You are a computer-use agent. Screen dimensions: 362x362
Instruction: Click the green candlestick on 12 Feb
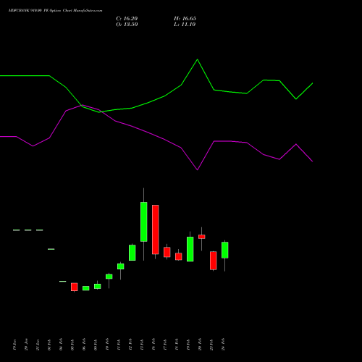point(132,253)
